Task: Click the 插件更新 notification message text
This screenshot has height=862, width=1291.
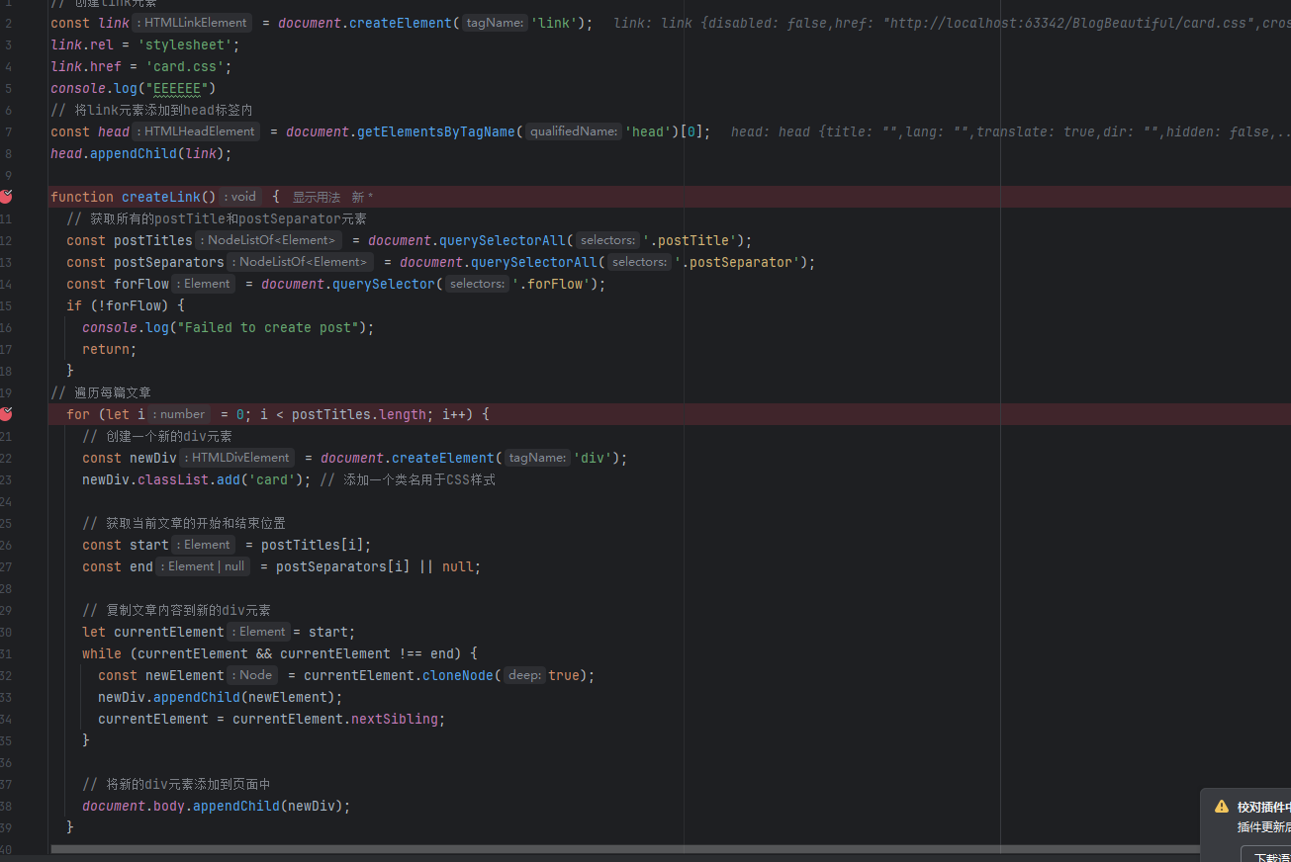Action: pos(1263,826)
